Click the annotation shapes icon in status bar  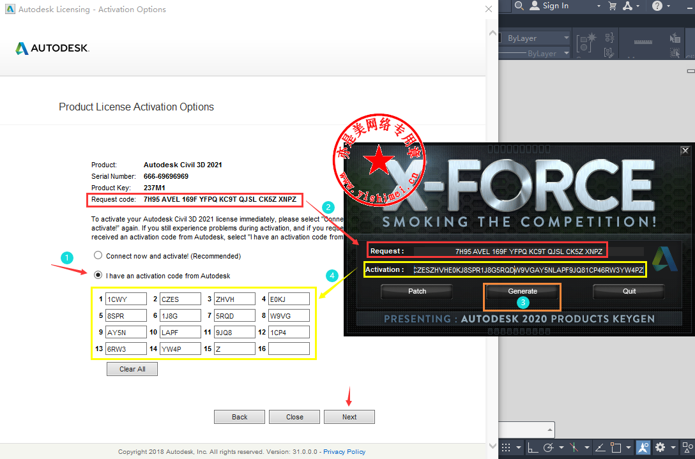pyautogui.click(x=689, y=448)
